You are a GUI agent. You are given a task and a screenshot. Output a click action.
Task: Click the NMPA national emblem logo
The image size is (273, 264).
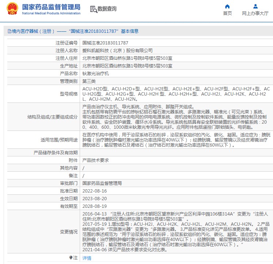click(12, 9)
